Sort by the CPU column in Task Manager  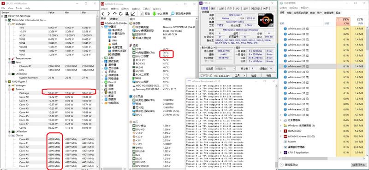(x=343, y=21)
